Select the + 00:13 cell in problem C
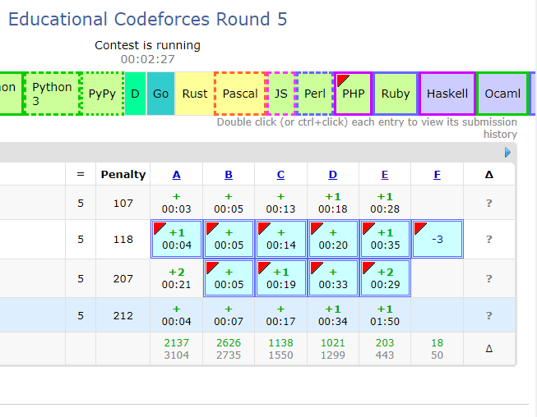 point(280,203)
